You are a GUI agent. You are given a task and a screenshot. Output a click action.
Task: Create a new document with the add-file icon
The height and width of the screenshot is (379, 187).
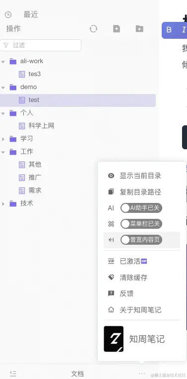click(x=117, y=29)
